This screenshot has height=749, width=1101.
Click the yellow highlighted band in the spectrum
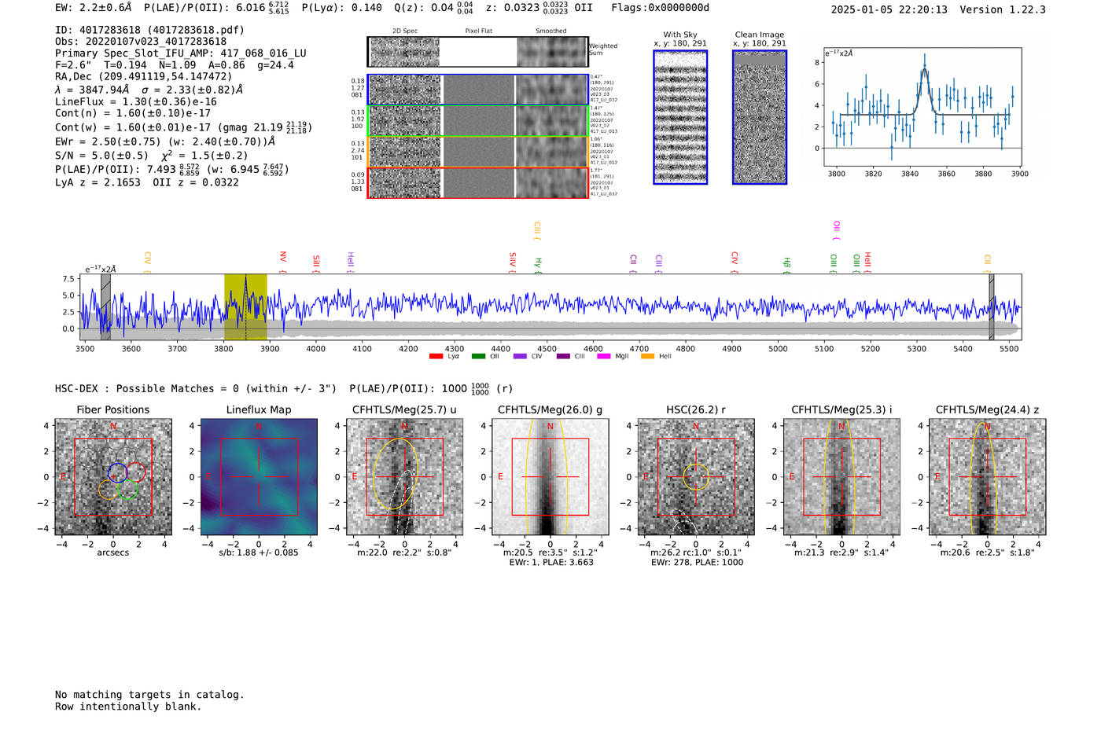click(245, 307)
